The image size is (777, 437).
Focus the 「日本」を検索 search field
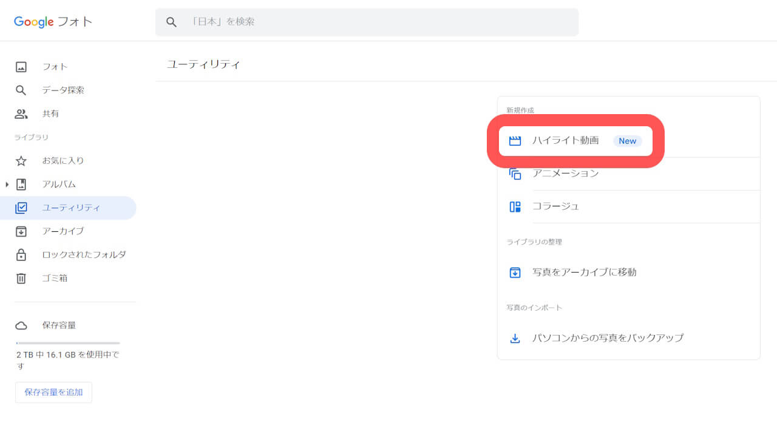(367, 22)
